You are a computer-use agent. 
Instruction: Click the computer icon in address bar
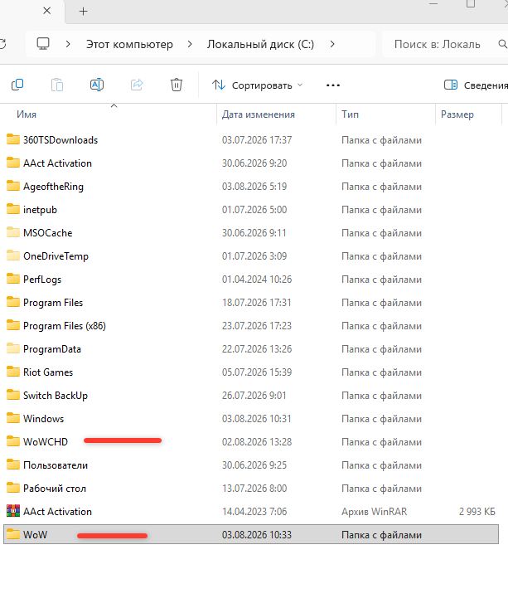click(x=43, y=44)
